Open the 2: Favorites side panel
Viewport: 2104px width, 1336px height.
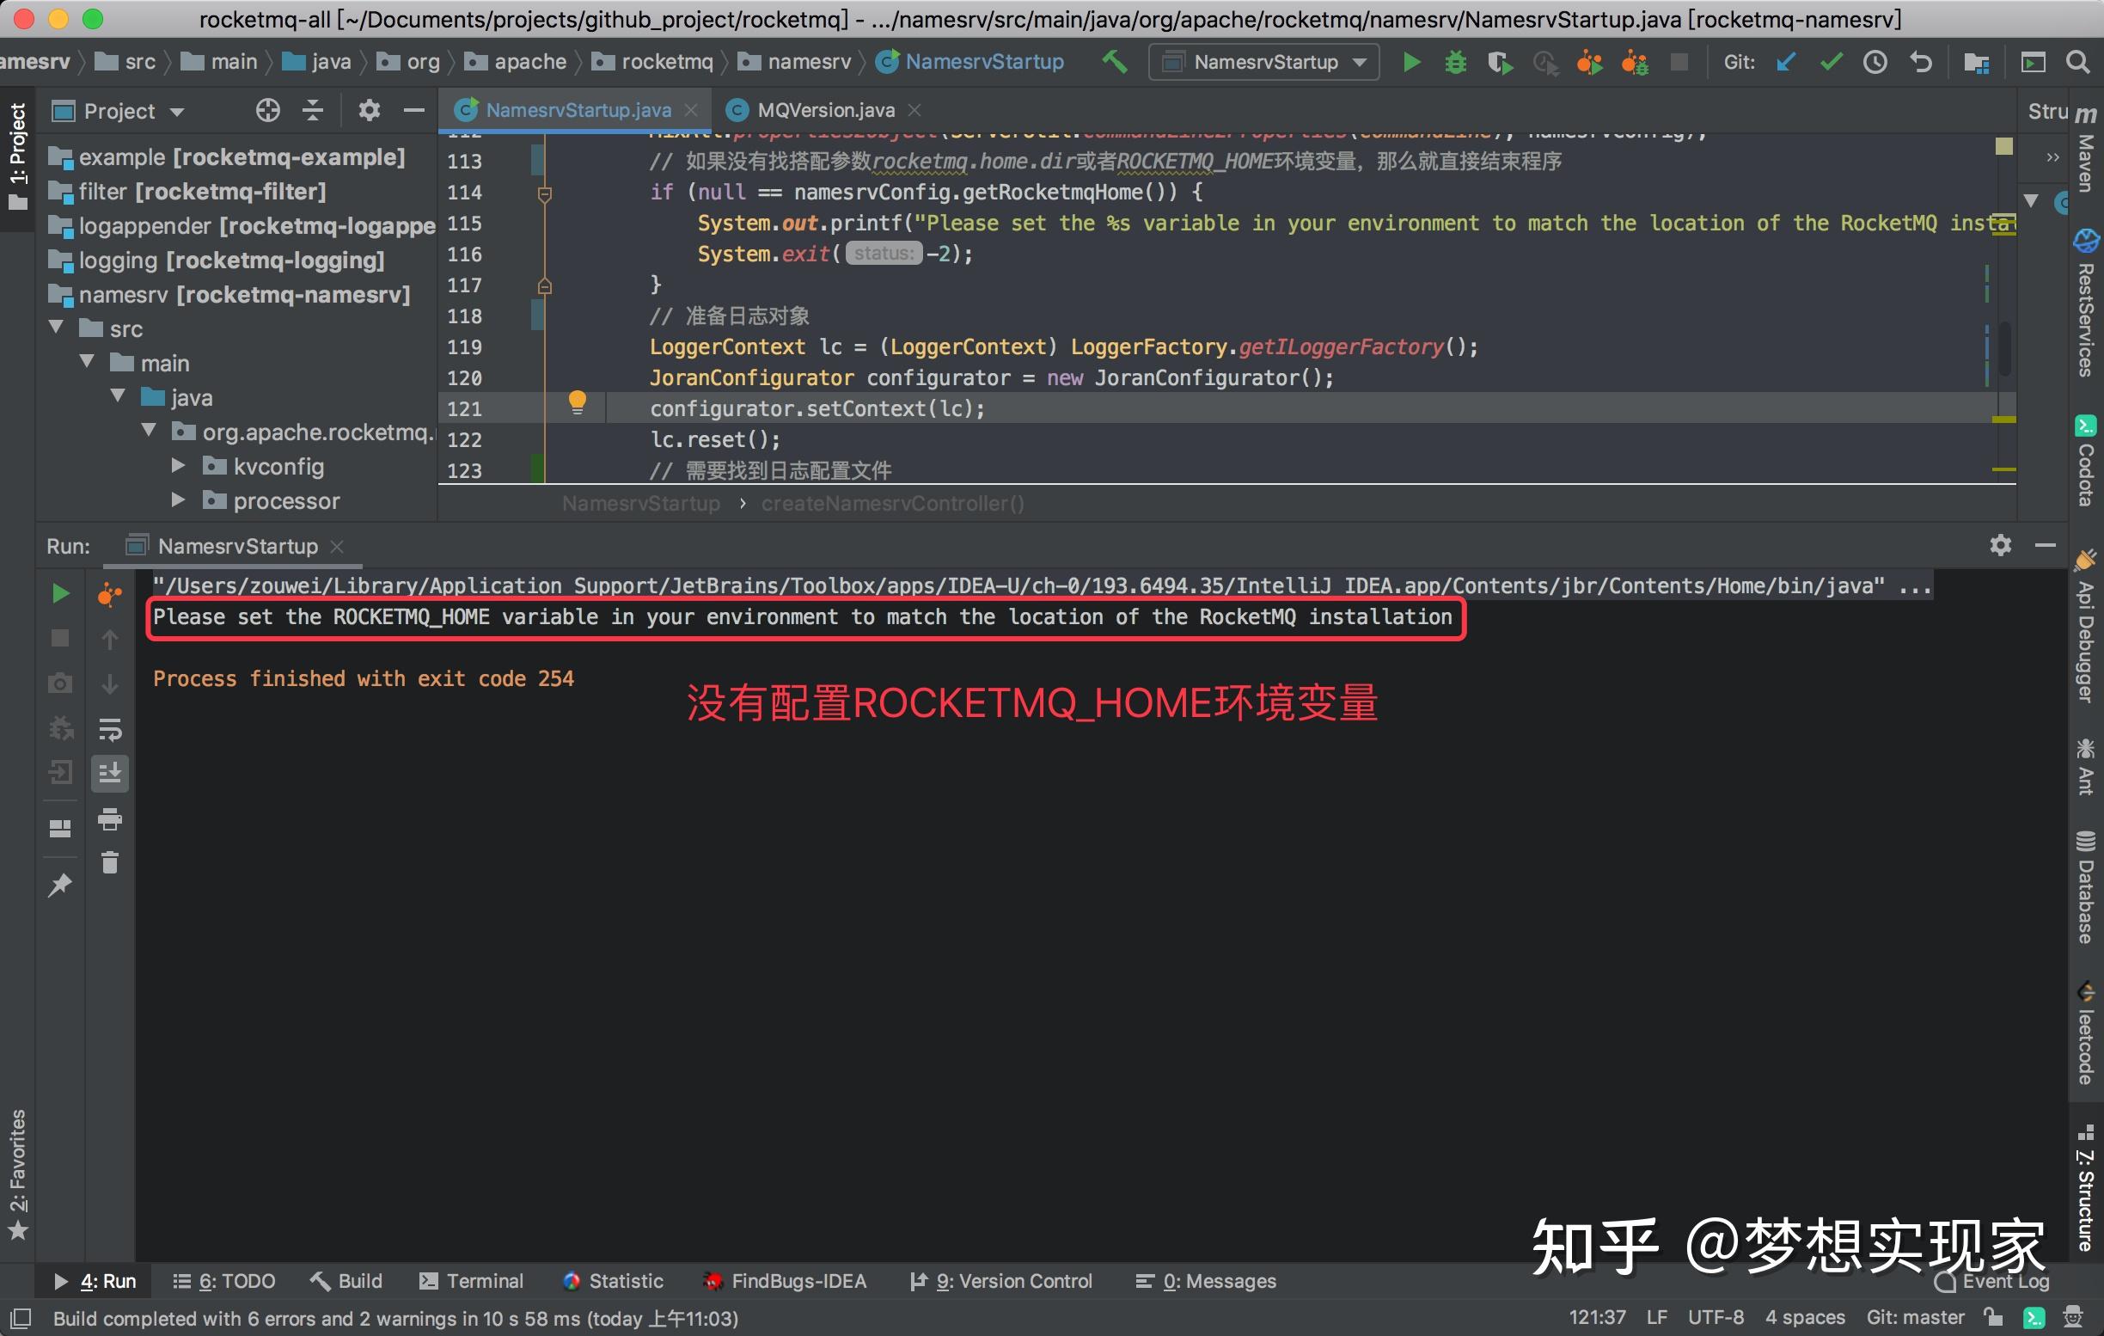pos(18,1175)
